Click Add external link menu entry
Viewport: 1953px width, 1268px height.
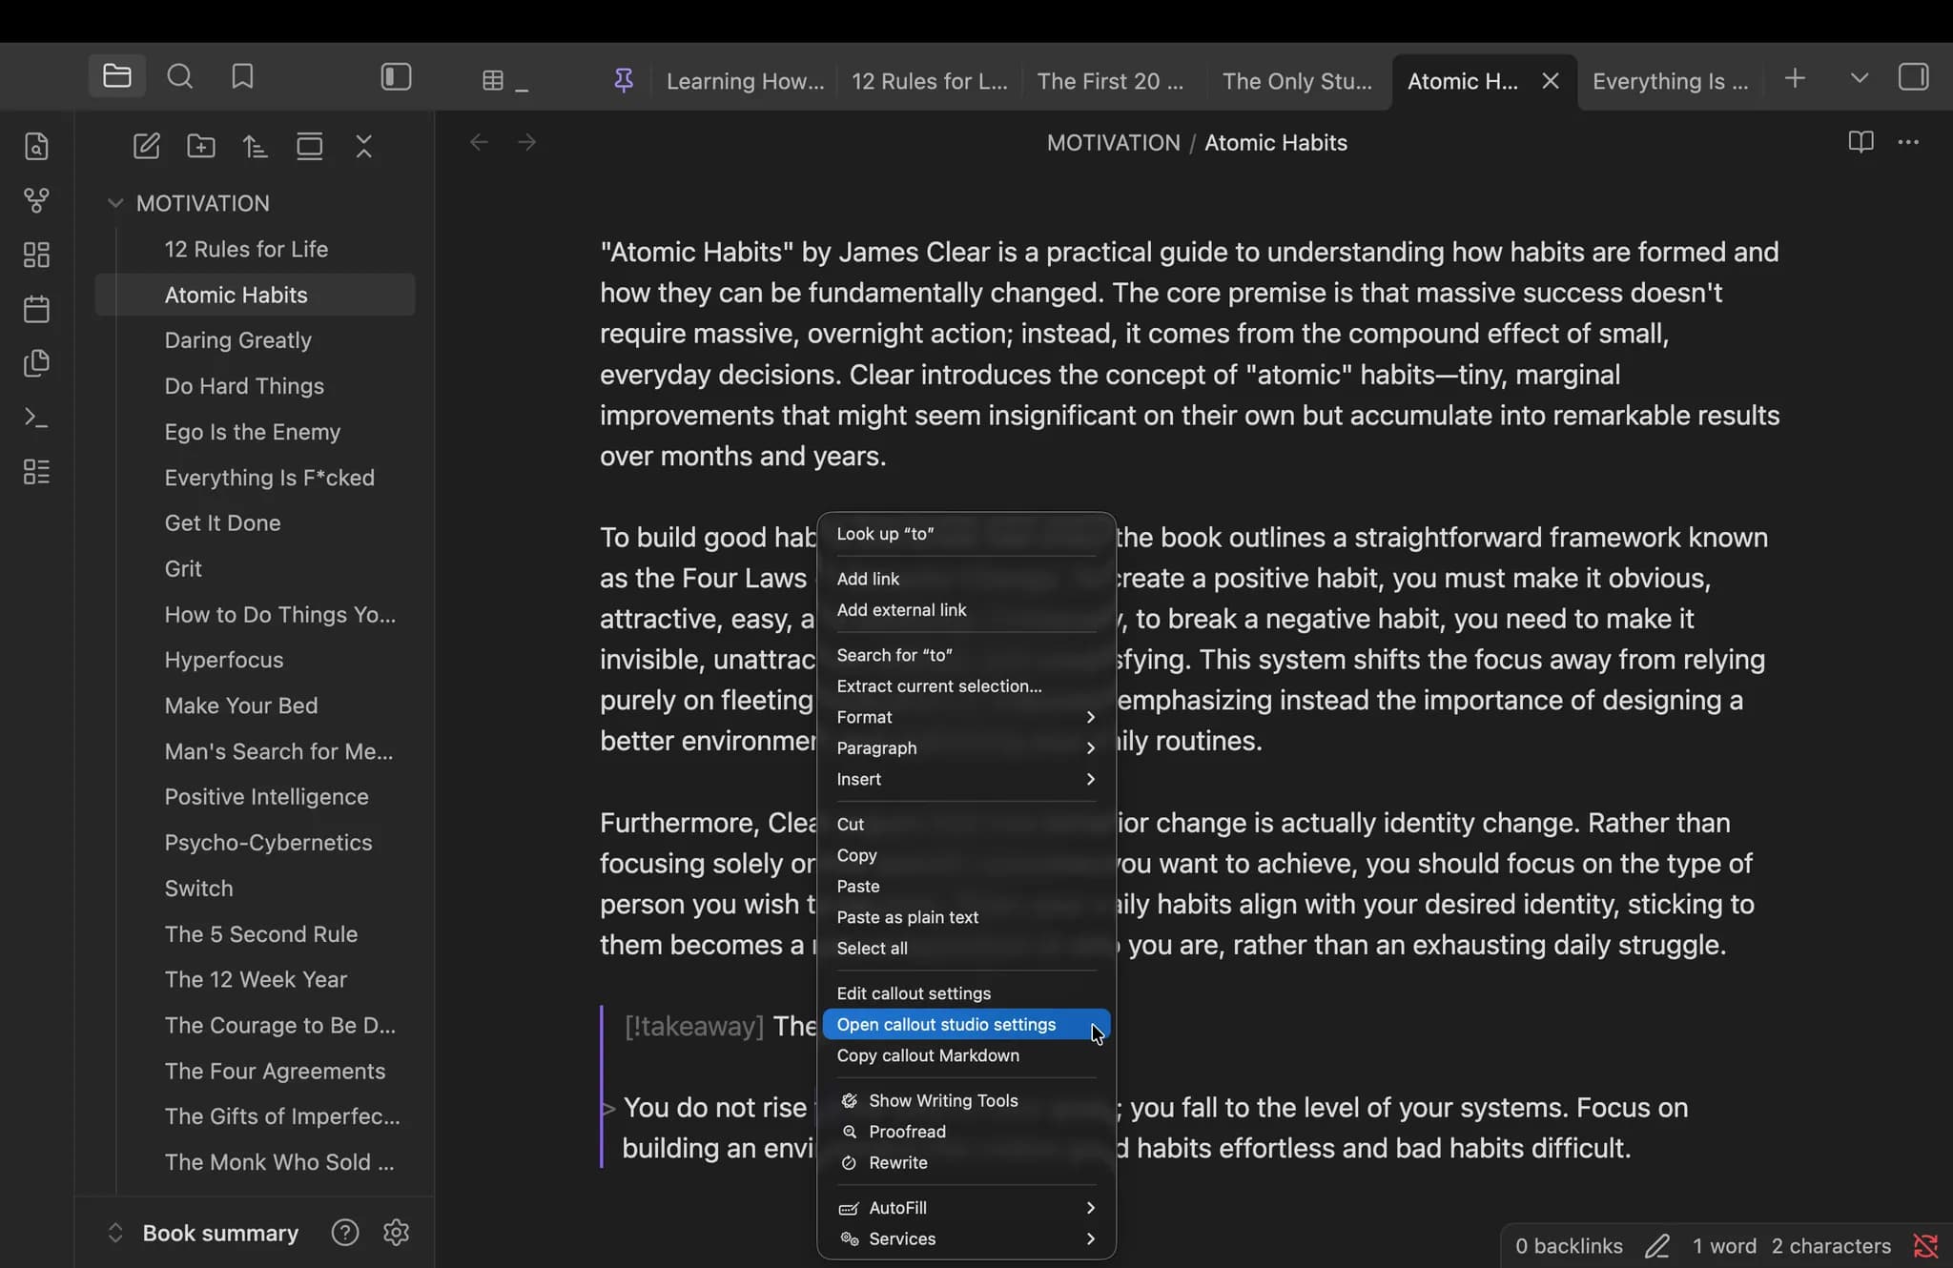click(966, 610)
